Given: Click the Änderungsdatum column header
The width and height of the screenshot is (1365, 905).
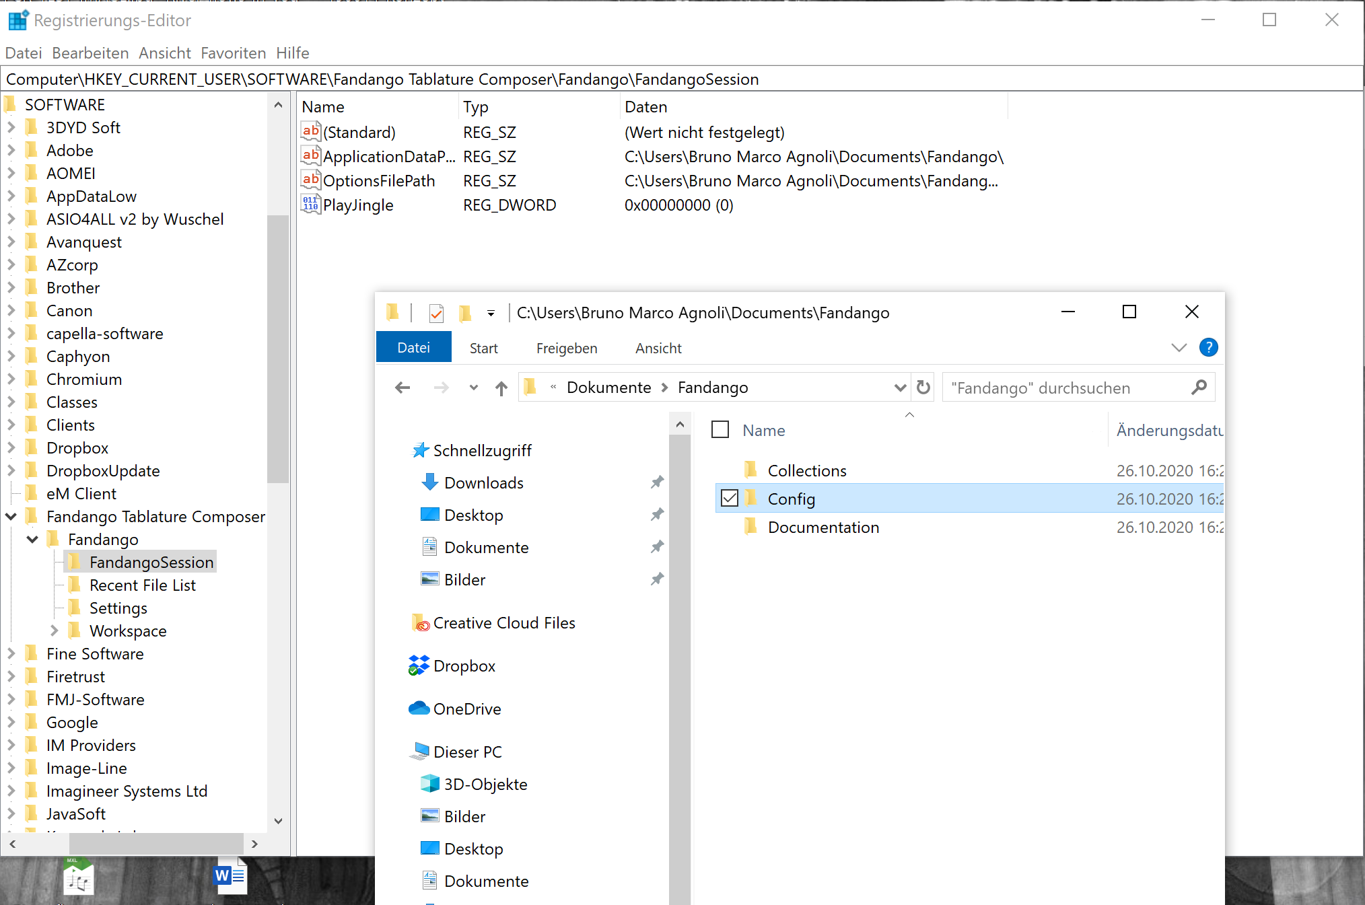Looking at the screenshot, I should pos(1168,430).
